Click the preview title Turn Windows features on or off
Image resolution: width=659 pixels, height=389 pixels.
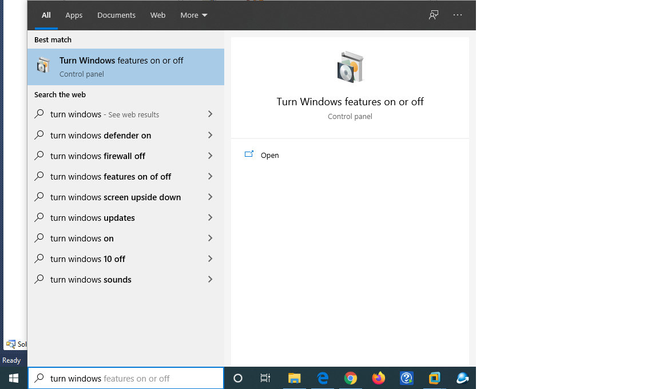350,102
